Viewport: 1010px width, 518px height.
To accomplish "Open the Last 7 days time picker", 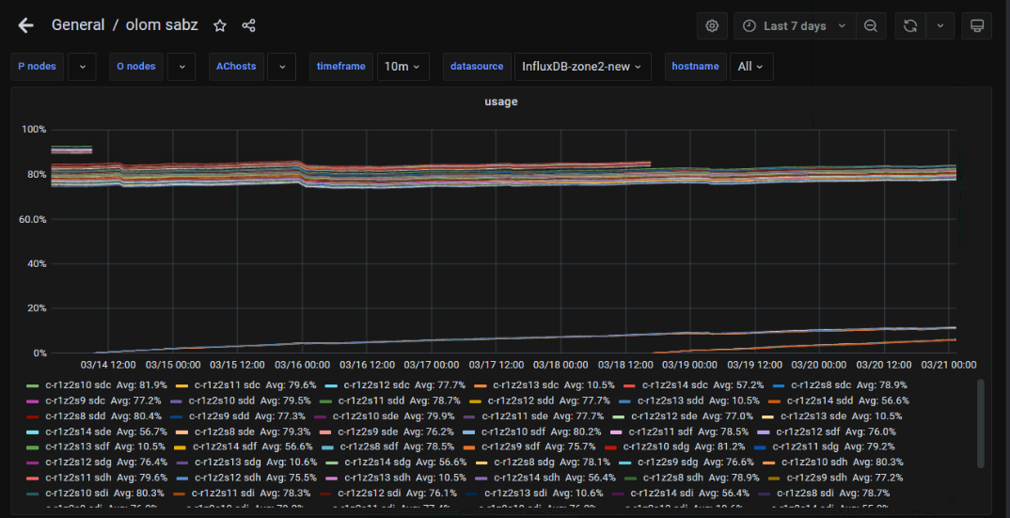I will [x=795, y=25].
